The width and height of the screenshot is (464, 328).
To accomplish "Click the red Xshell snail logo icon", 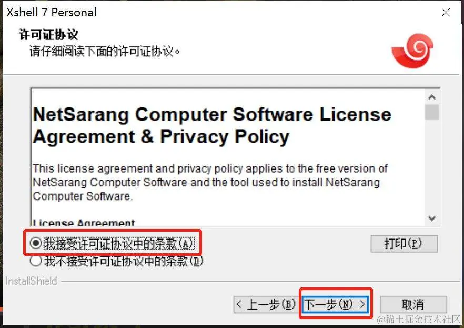I will pyautogui.click(x=412, y=51).
